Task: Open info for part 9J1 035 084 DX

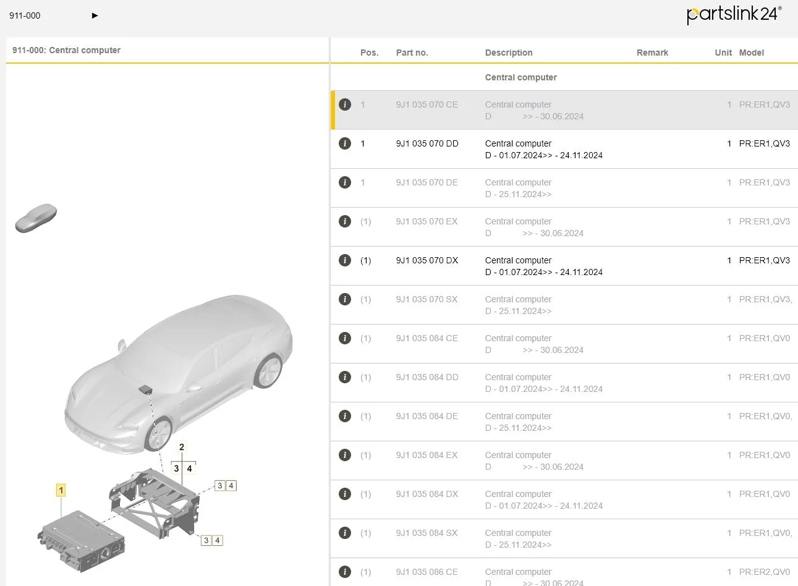Action: coord(345,494)
